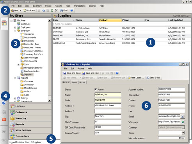The width and height of the screenshot is (192, 144).
Task: Click the green Refresh icon
Action: pos(52,11)
